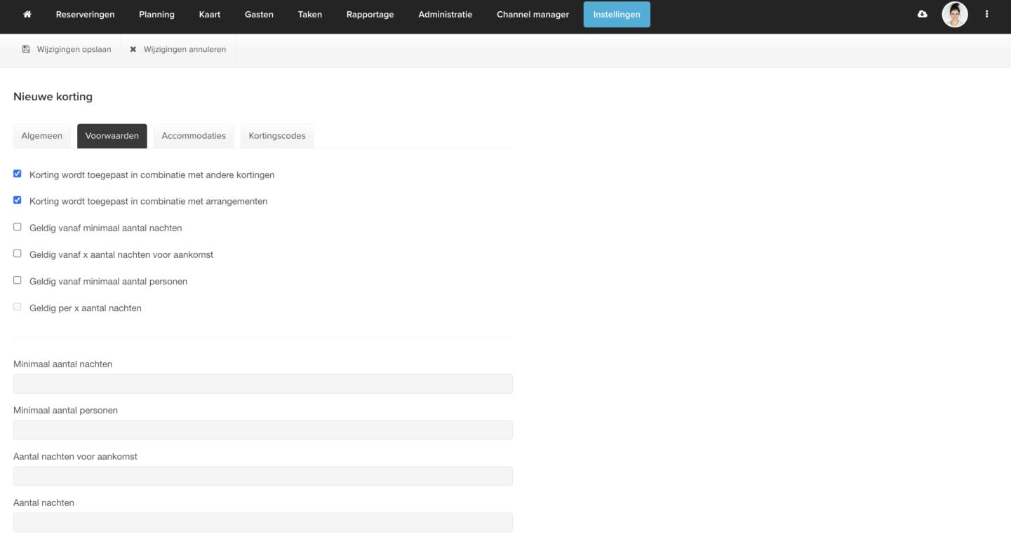Click the home icon in navigation bar
1011x548 pixels.
[27, 15]
